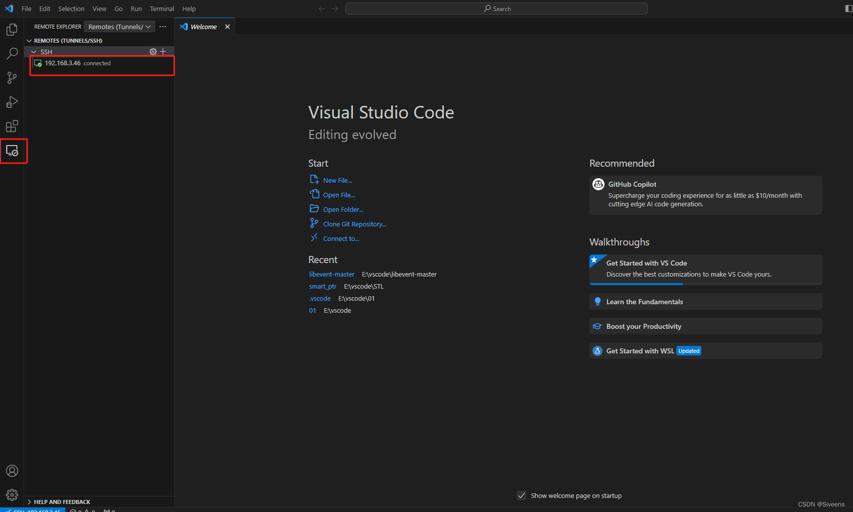Collapse the SSH tree node
Image resolution: width=853 pixels, height=512 pixels.
tap(34, 52)
